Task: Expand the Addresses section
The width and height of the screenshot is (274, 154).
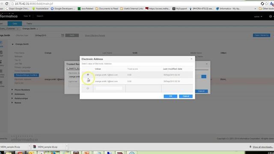Action: point(12,94)
